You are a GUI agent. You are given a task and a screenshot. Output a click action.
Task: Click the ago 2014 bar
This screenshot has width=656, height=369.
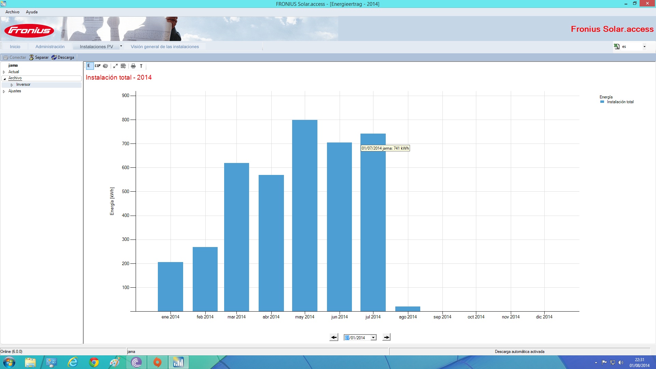click(x=408, y=309)
